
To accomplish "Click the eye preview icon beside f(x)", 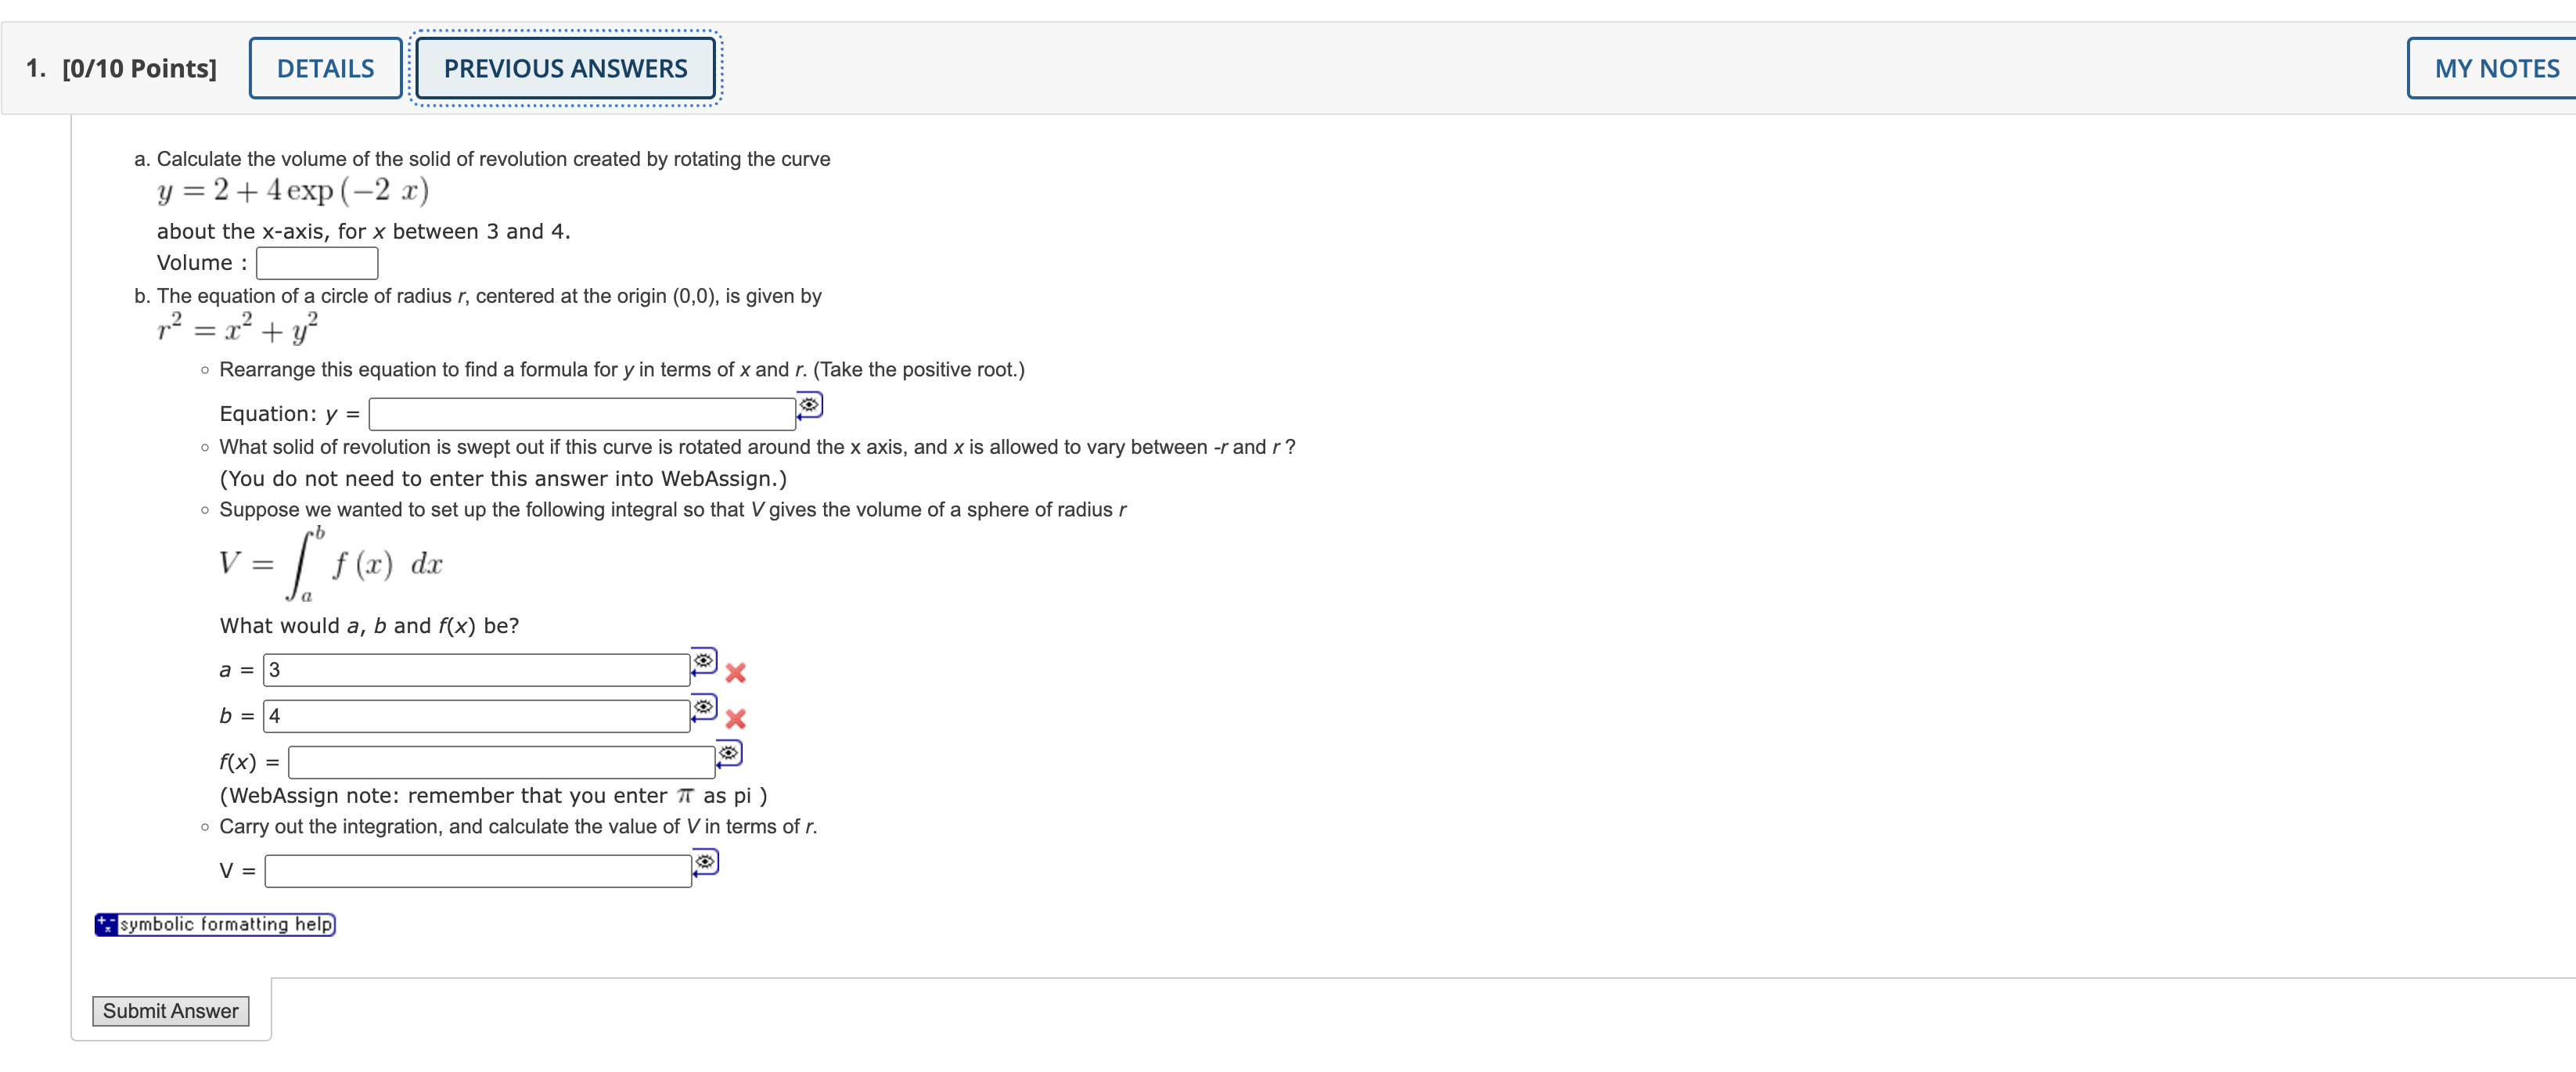I will [x=728, y=753].
